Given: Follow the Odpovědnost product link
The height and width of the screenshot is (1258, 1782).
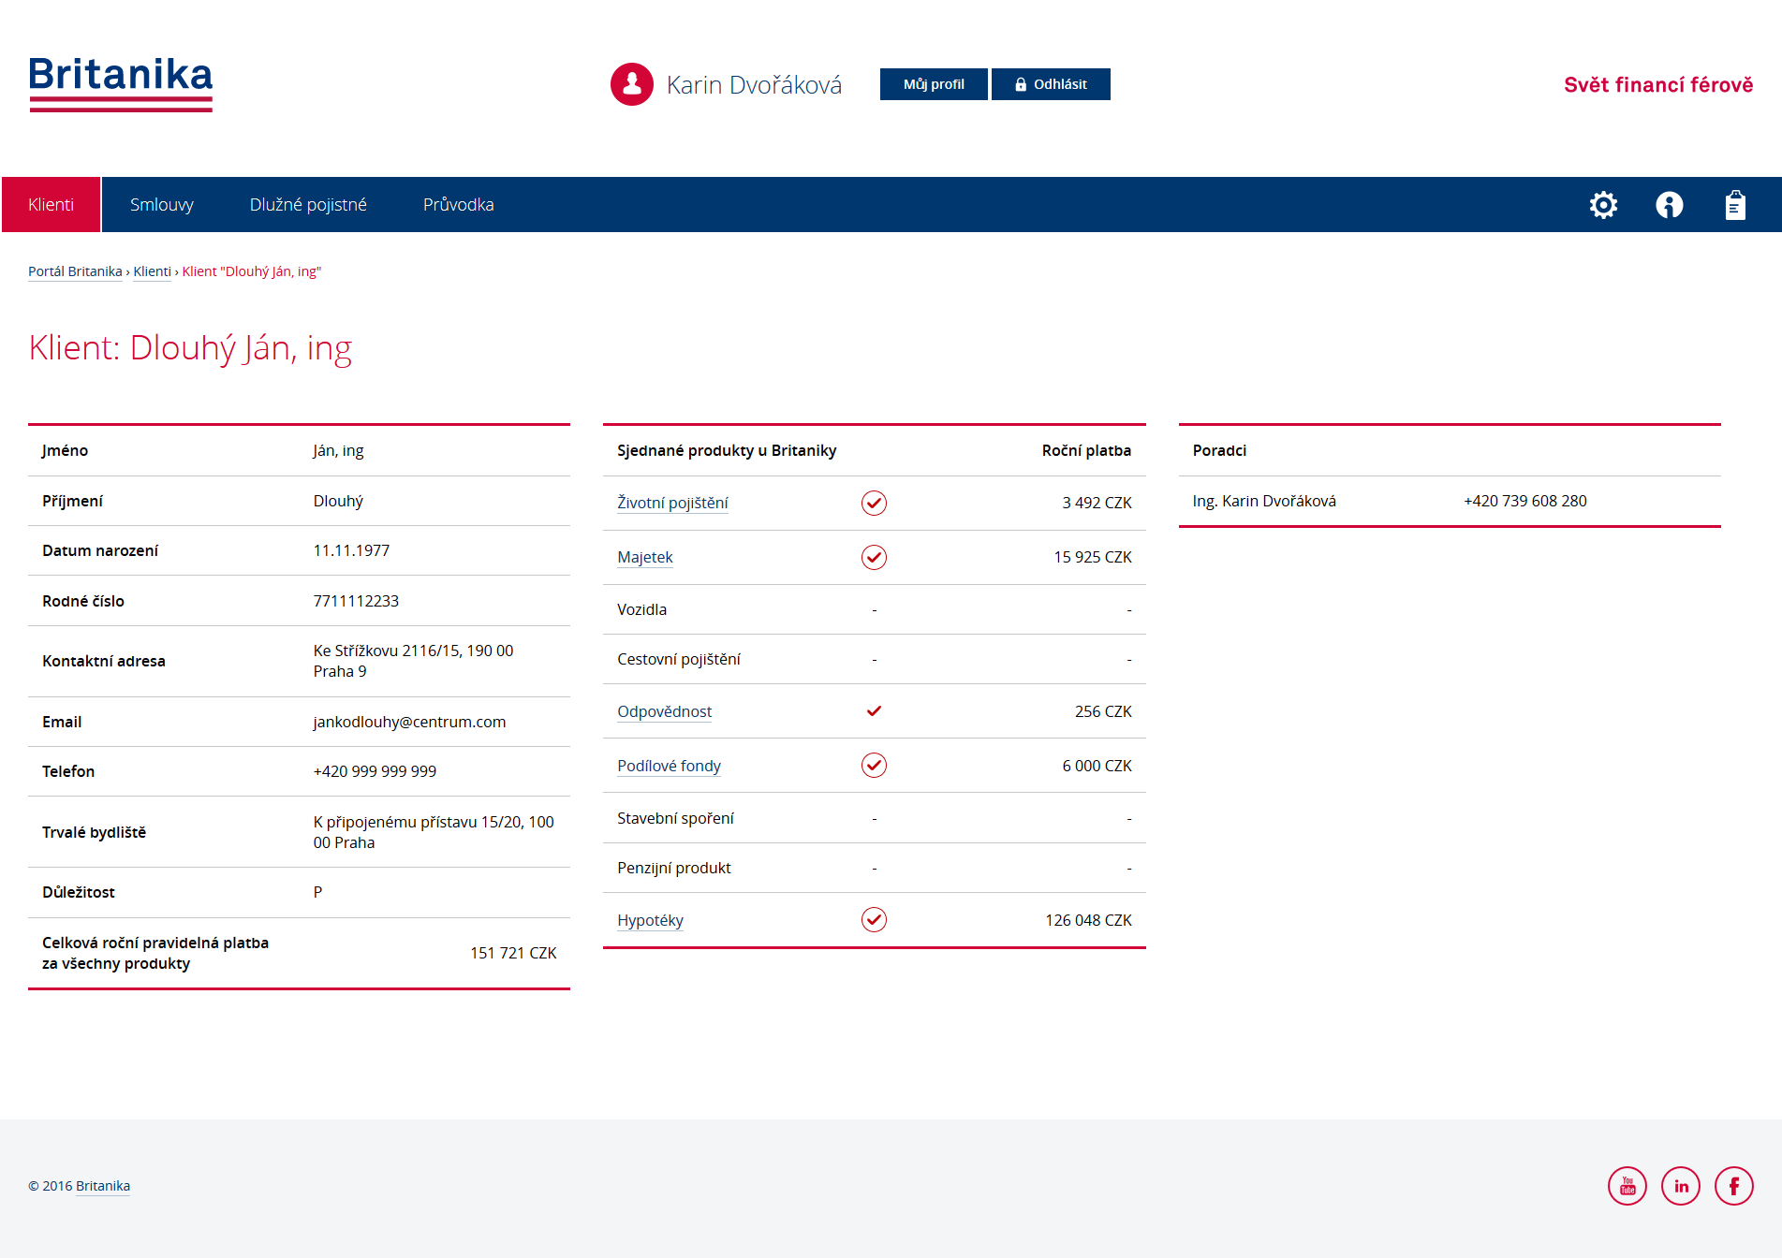Looking at the screenshot, I should click(664, 711).
